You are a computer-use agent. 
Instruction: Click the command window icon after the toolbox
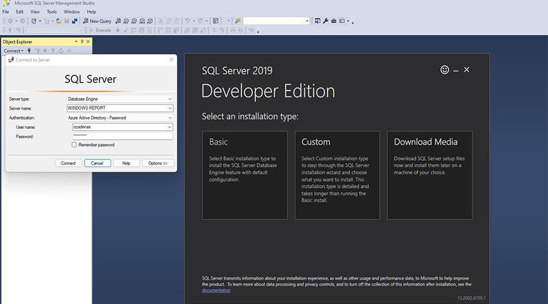pos(342,21)
